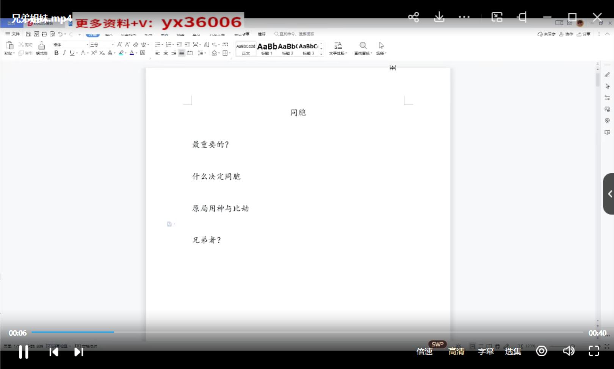Click the screen cast icon at top
This screenshot has height=369, width=614.
(522, 17)
